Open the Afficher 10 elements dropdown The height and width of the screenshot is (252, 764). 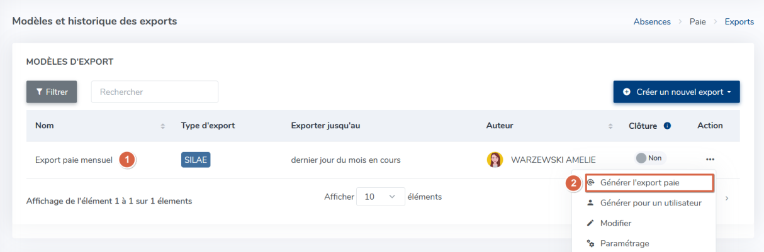[x=380, y=197]
